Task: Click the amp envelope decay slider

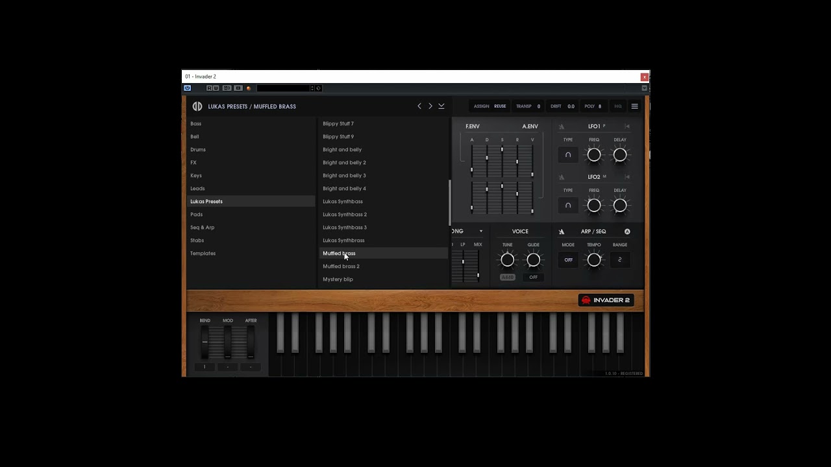Action: click(487, 197)
